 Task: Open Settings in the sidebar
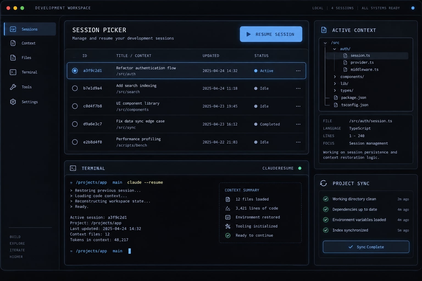coord(30,102)
